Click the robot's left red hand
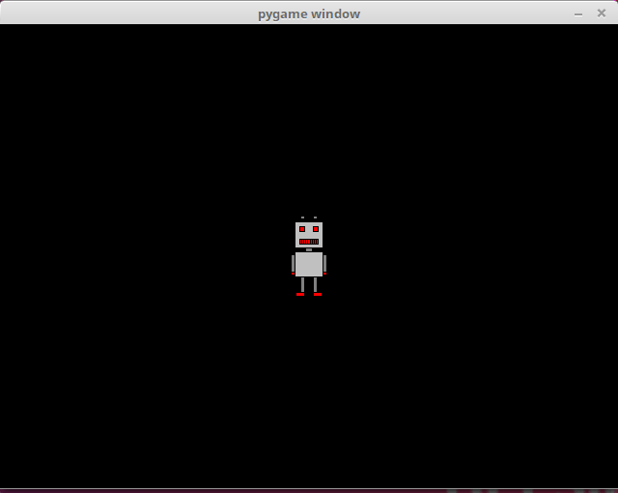 tap(294, 274)
